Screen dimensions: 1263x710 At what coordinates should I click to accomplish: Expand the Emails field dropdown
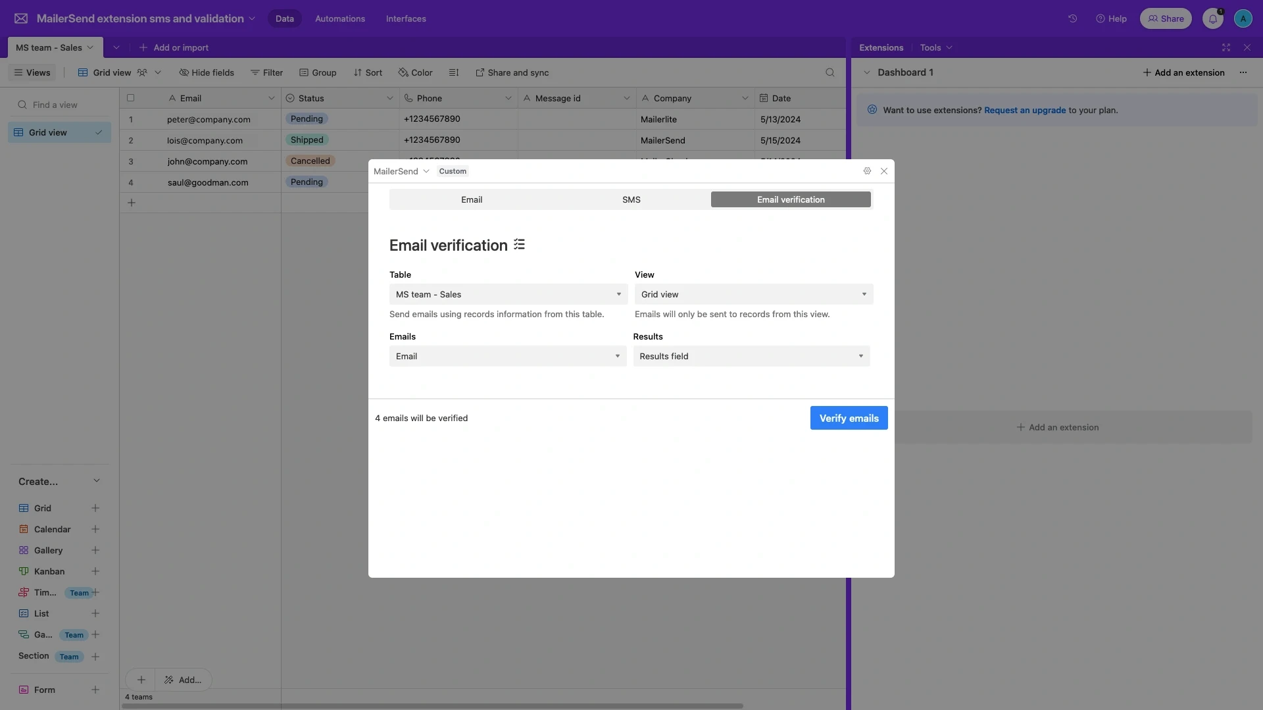(x=507, y=356)
